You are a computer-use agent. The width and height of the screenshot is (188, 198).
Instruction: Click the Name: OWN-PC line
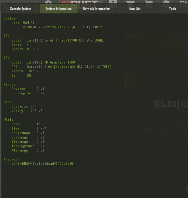click(23, 23)
